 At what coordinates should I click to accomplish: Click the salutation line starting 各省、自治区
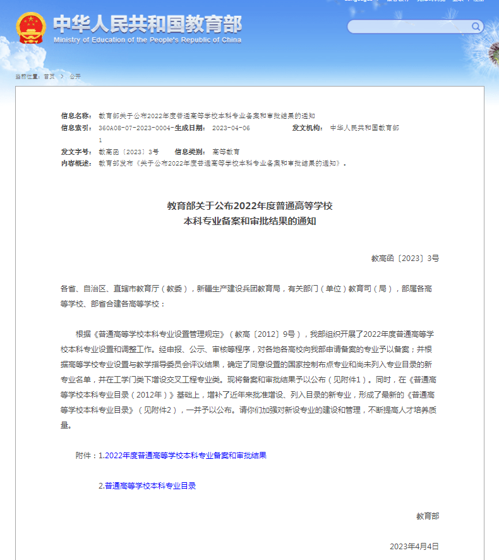(246, 289)
